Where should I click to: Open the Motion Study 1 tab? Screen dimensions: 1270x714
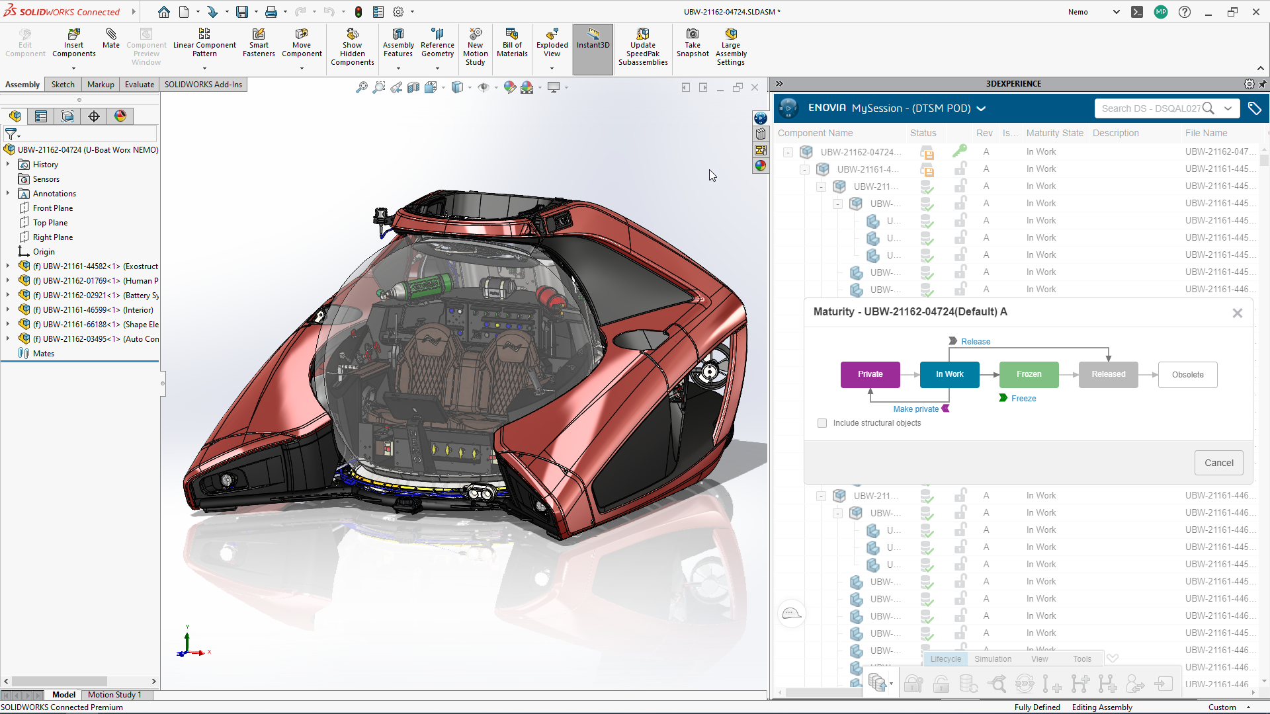(x=114, y=695)
